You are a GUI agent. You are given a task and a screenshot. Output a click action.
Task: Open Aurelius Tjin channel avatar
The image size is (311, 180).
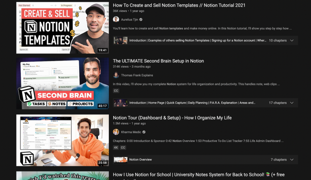coord(116,19)
